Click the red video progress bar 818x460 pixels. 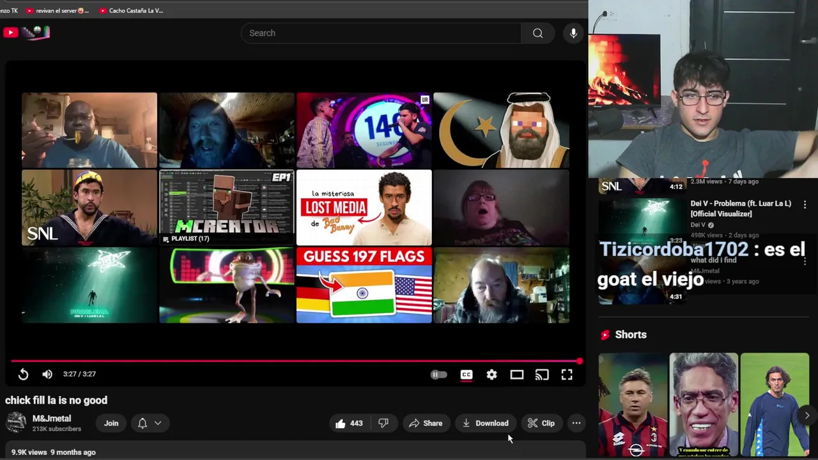[296, 362]
